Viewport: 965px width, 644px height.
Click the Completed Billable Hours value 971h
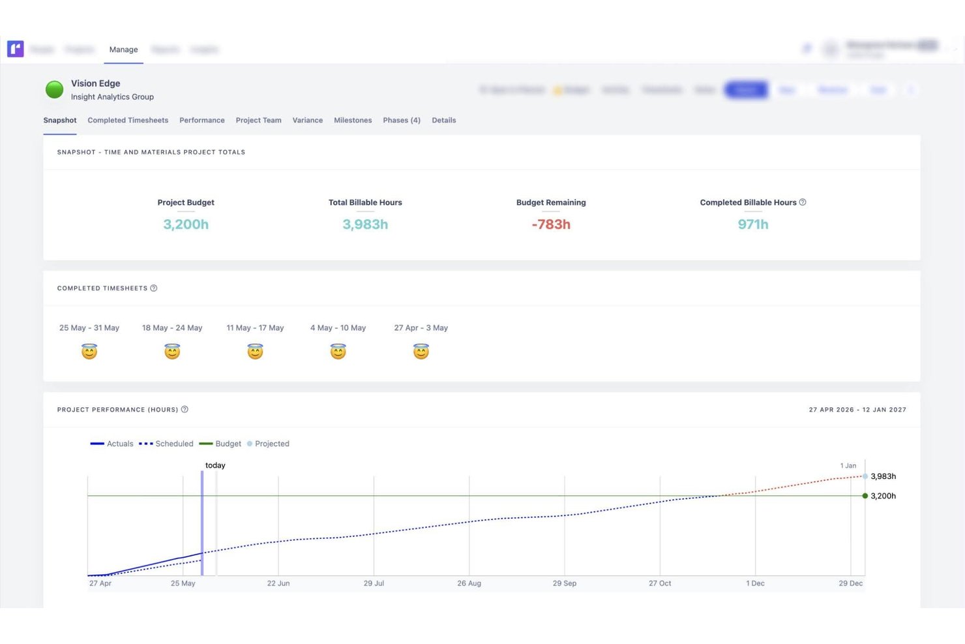[x=753, y=224]
